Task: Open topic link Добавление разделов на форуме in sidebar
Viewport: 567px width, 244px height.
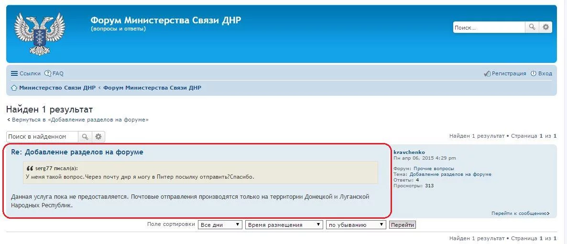Action: tap(450, 174)
